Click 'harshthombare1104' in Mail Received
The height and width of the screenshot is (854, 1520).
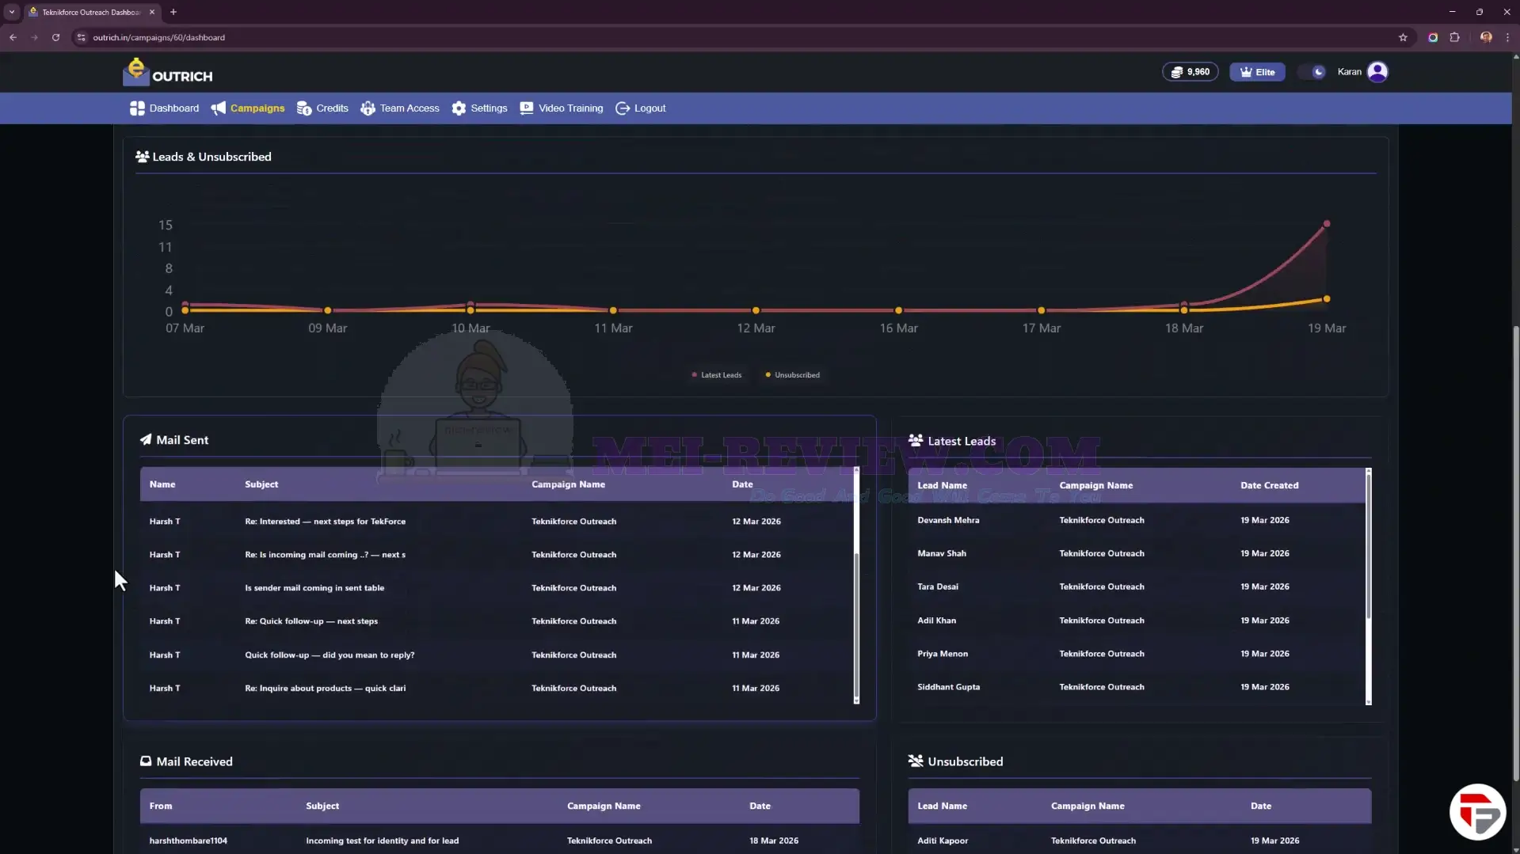[188, 841]
